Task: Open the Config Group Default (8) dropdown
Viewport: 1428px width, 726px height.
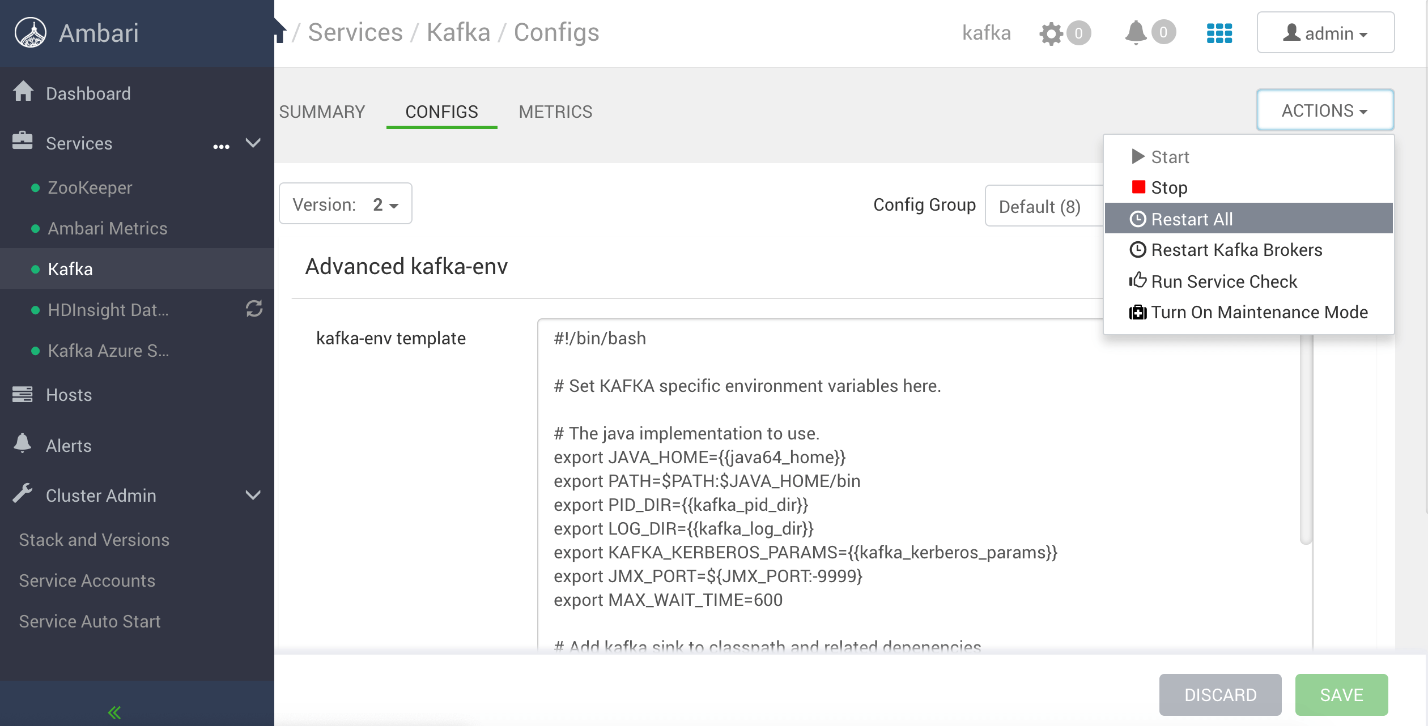Action: [1044, 206]
